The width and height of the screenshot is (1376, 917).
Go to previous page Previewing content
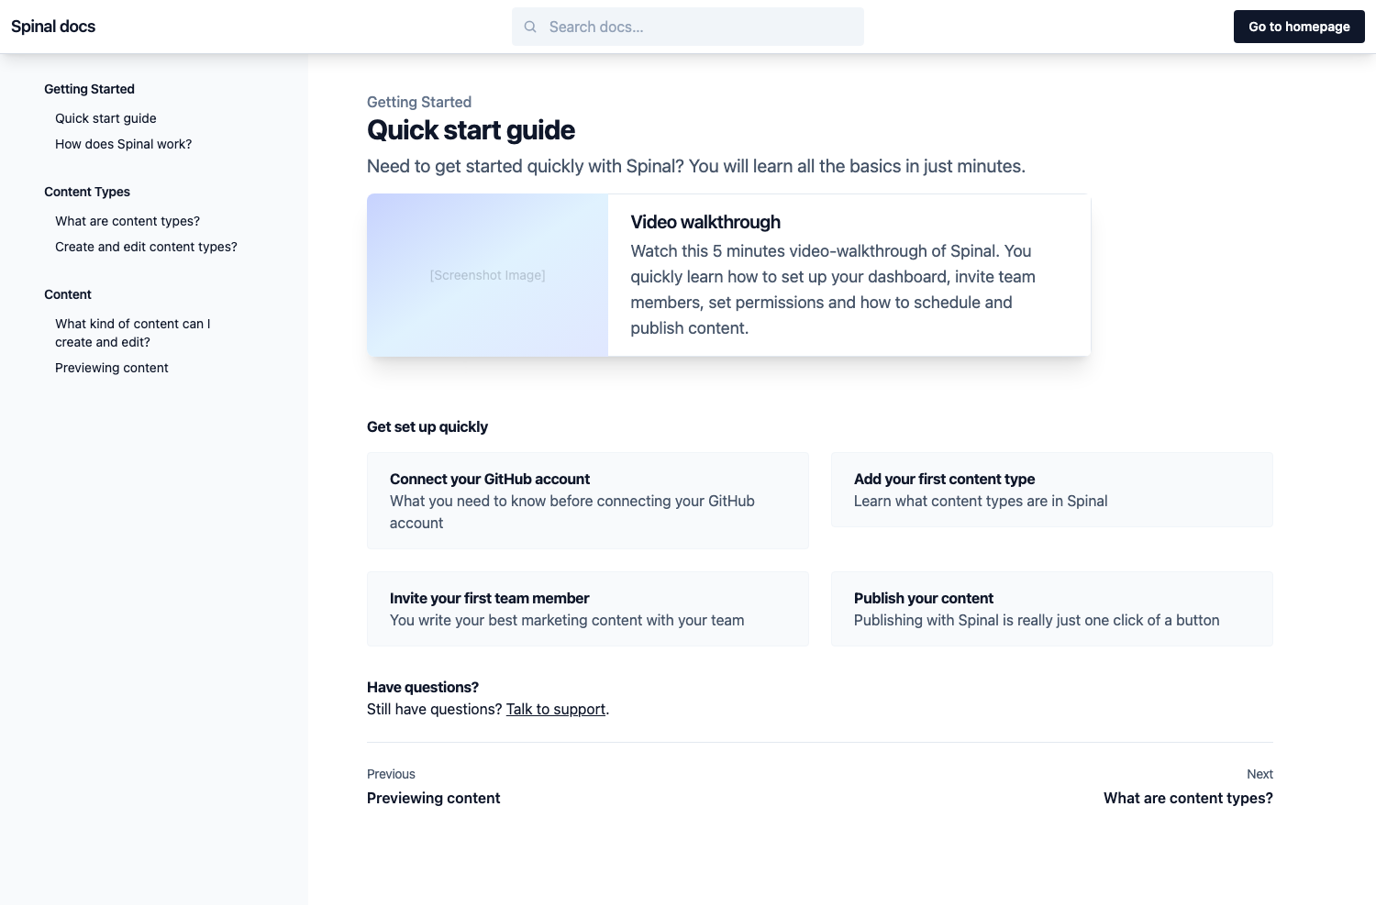(433, 798)
